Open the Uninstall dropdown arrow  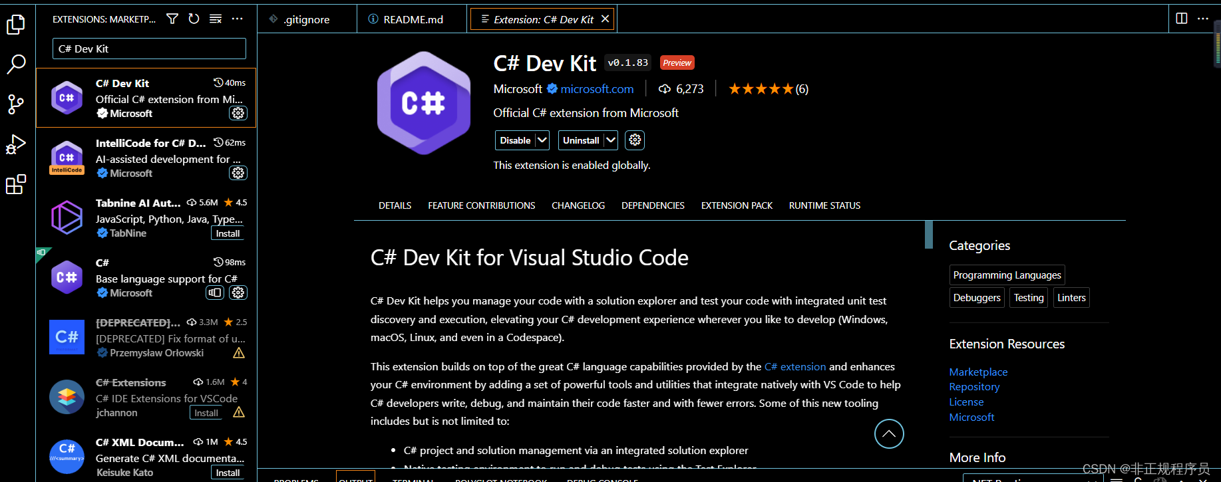pyautogui.click(x=611, y=140)
